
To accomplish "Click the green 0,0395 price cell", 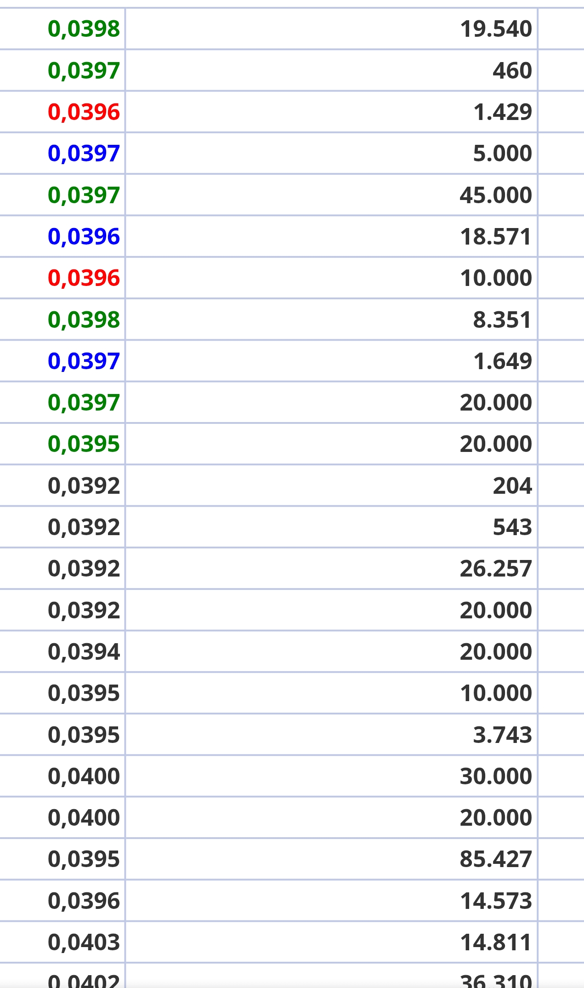I will [x=84, y=444].
